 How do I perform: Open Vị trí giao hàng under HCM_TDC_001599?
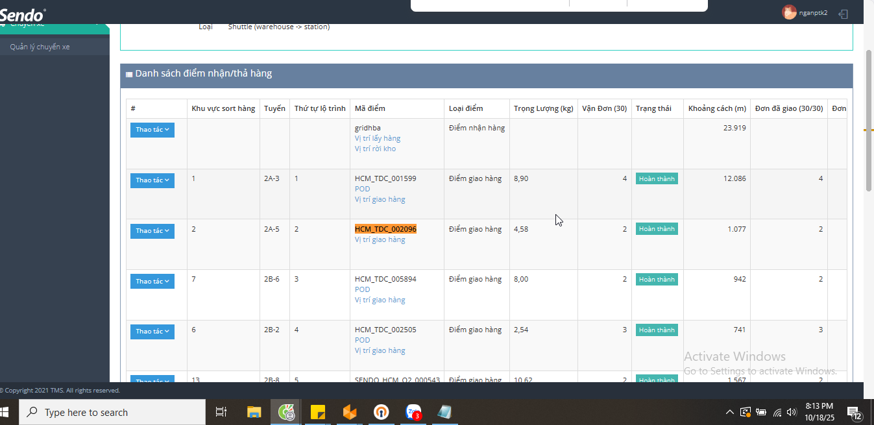coord(380,199)
